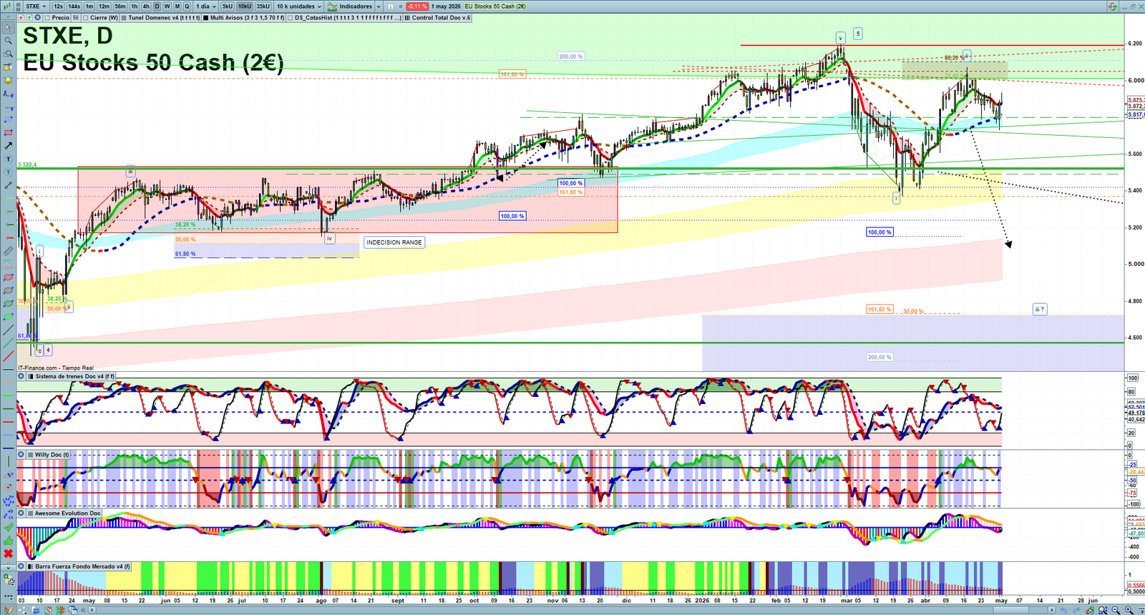Switch to the 144s timeframe

pos(74,6)
